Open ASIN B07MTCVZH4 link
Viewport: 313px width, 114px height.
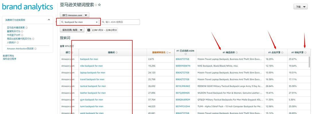pos(183,106)
